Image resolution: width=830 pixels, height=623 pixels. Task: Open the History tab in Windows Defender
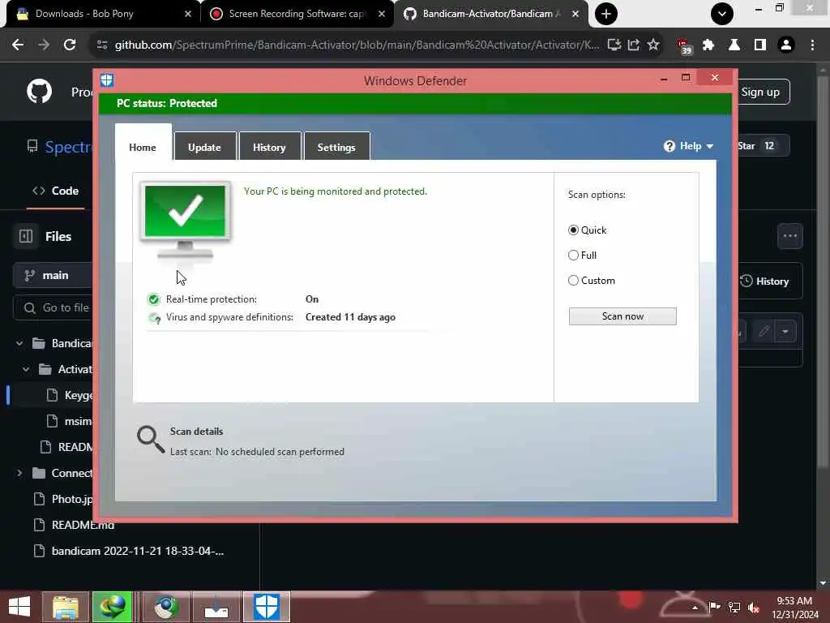pos(269,147)
